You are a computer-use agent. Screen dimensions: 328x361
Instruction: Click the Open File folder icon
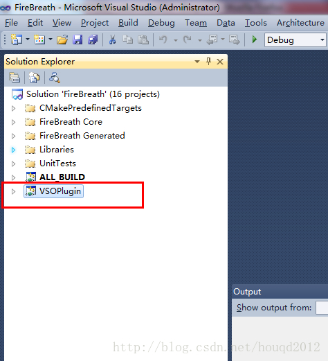point(62,39)
